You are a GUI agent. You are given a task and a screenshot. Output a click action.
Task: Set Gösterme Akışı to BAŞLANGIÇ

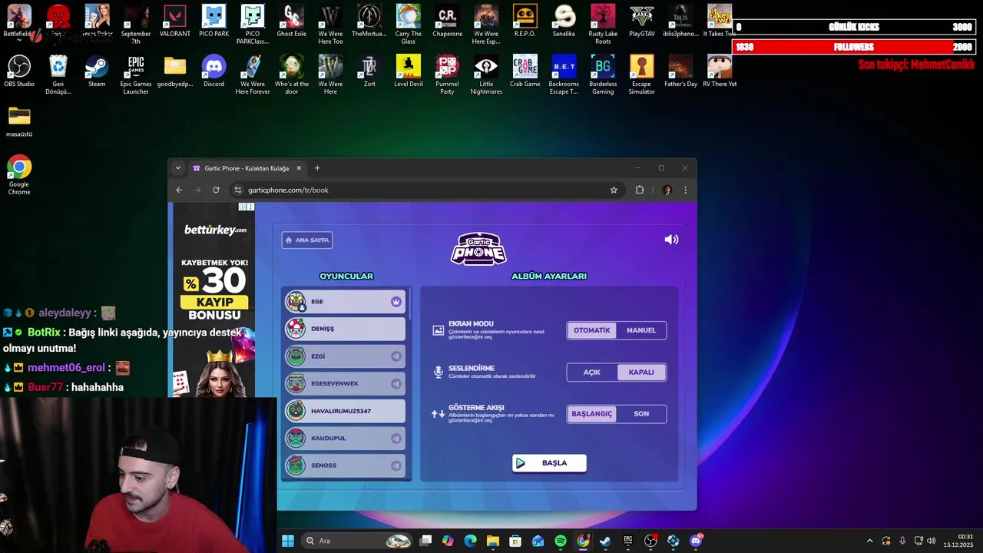click(x=592, y=413)
